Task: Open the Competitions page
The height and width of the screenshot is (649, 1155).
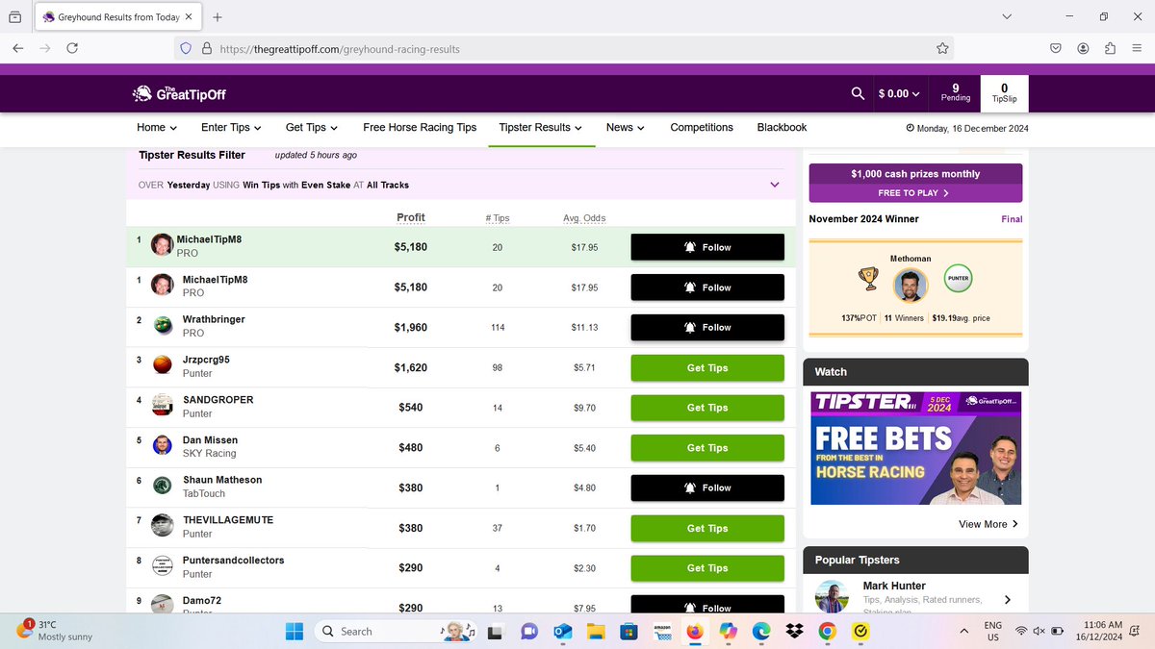Action: [x=702, y=127]
